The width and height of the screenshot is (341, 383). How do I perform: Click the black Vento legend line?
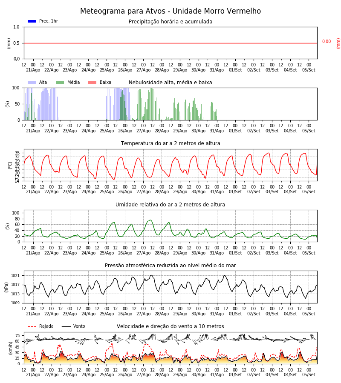(66, 326)
